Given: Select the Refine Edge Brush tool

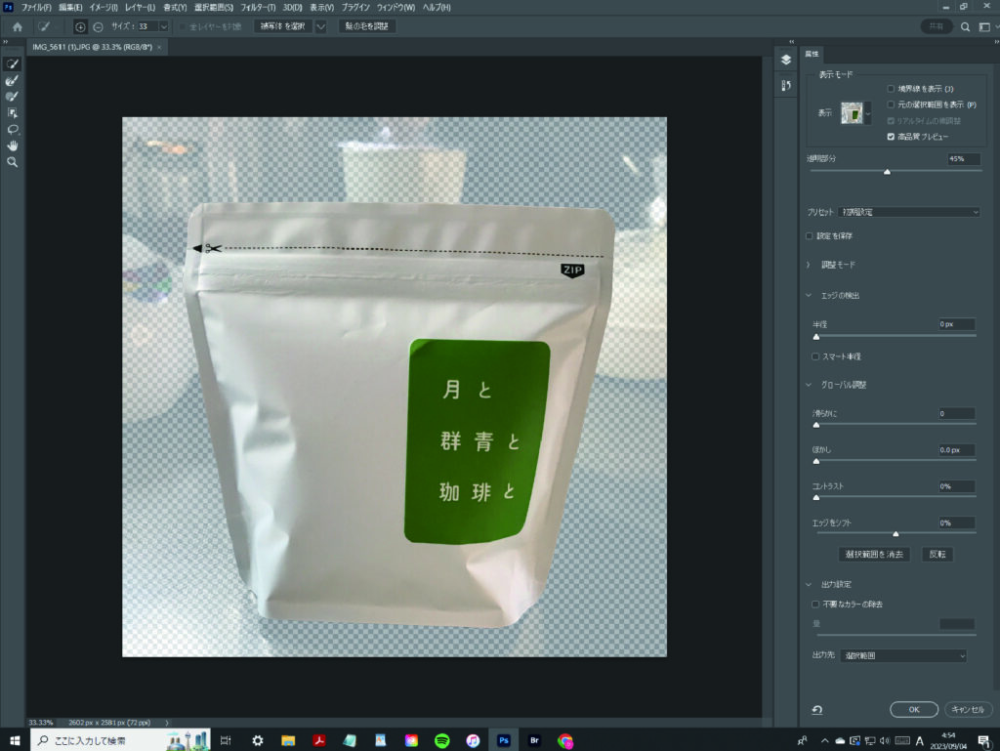Looking at the screenshot, I should tap(12, 80).
